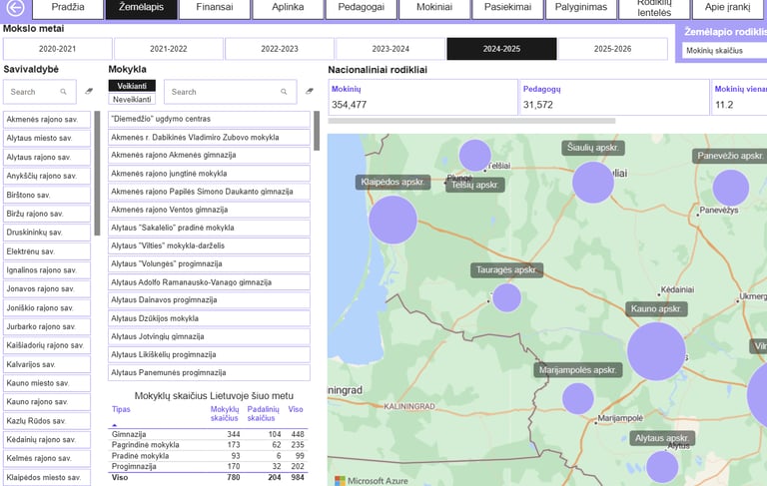The image size is (767, 486).
Task: Open the Finansai tab
Action: click(214, 8)
